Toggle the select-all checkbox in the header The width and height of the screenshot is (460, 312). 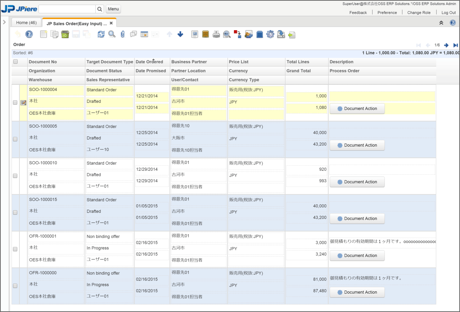(x=15, y=61)
